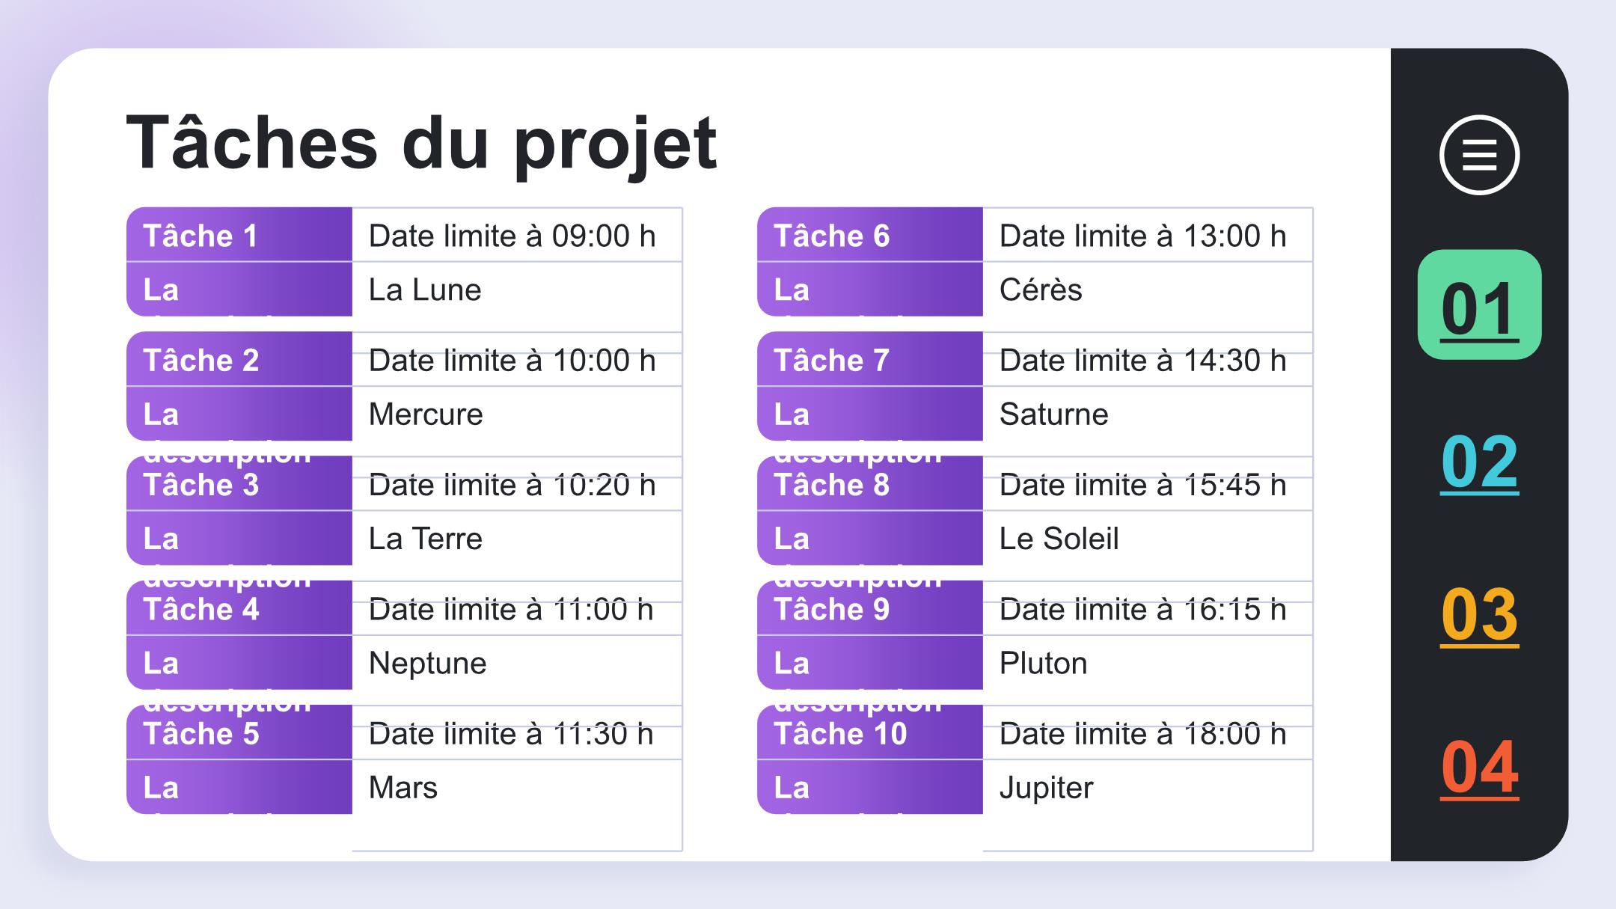1616x909 pixels.
Task: Click the Tâches du projet title
Action: 421,143
